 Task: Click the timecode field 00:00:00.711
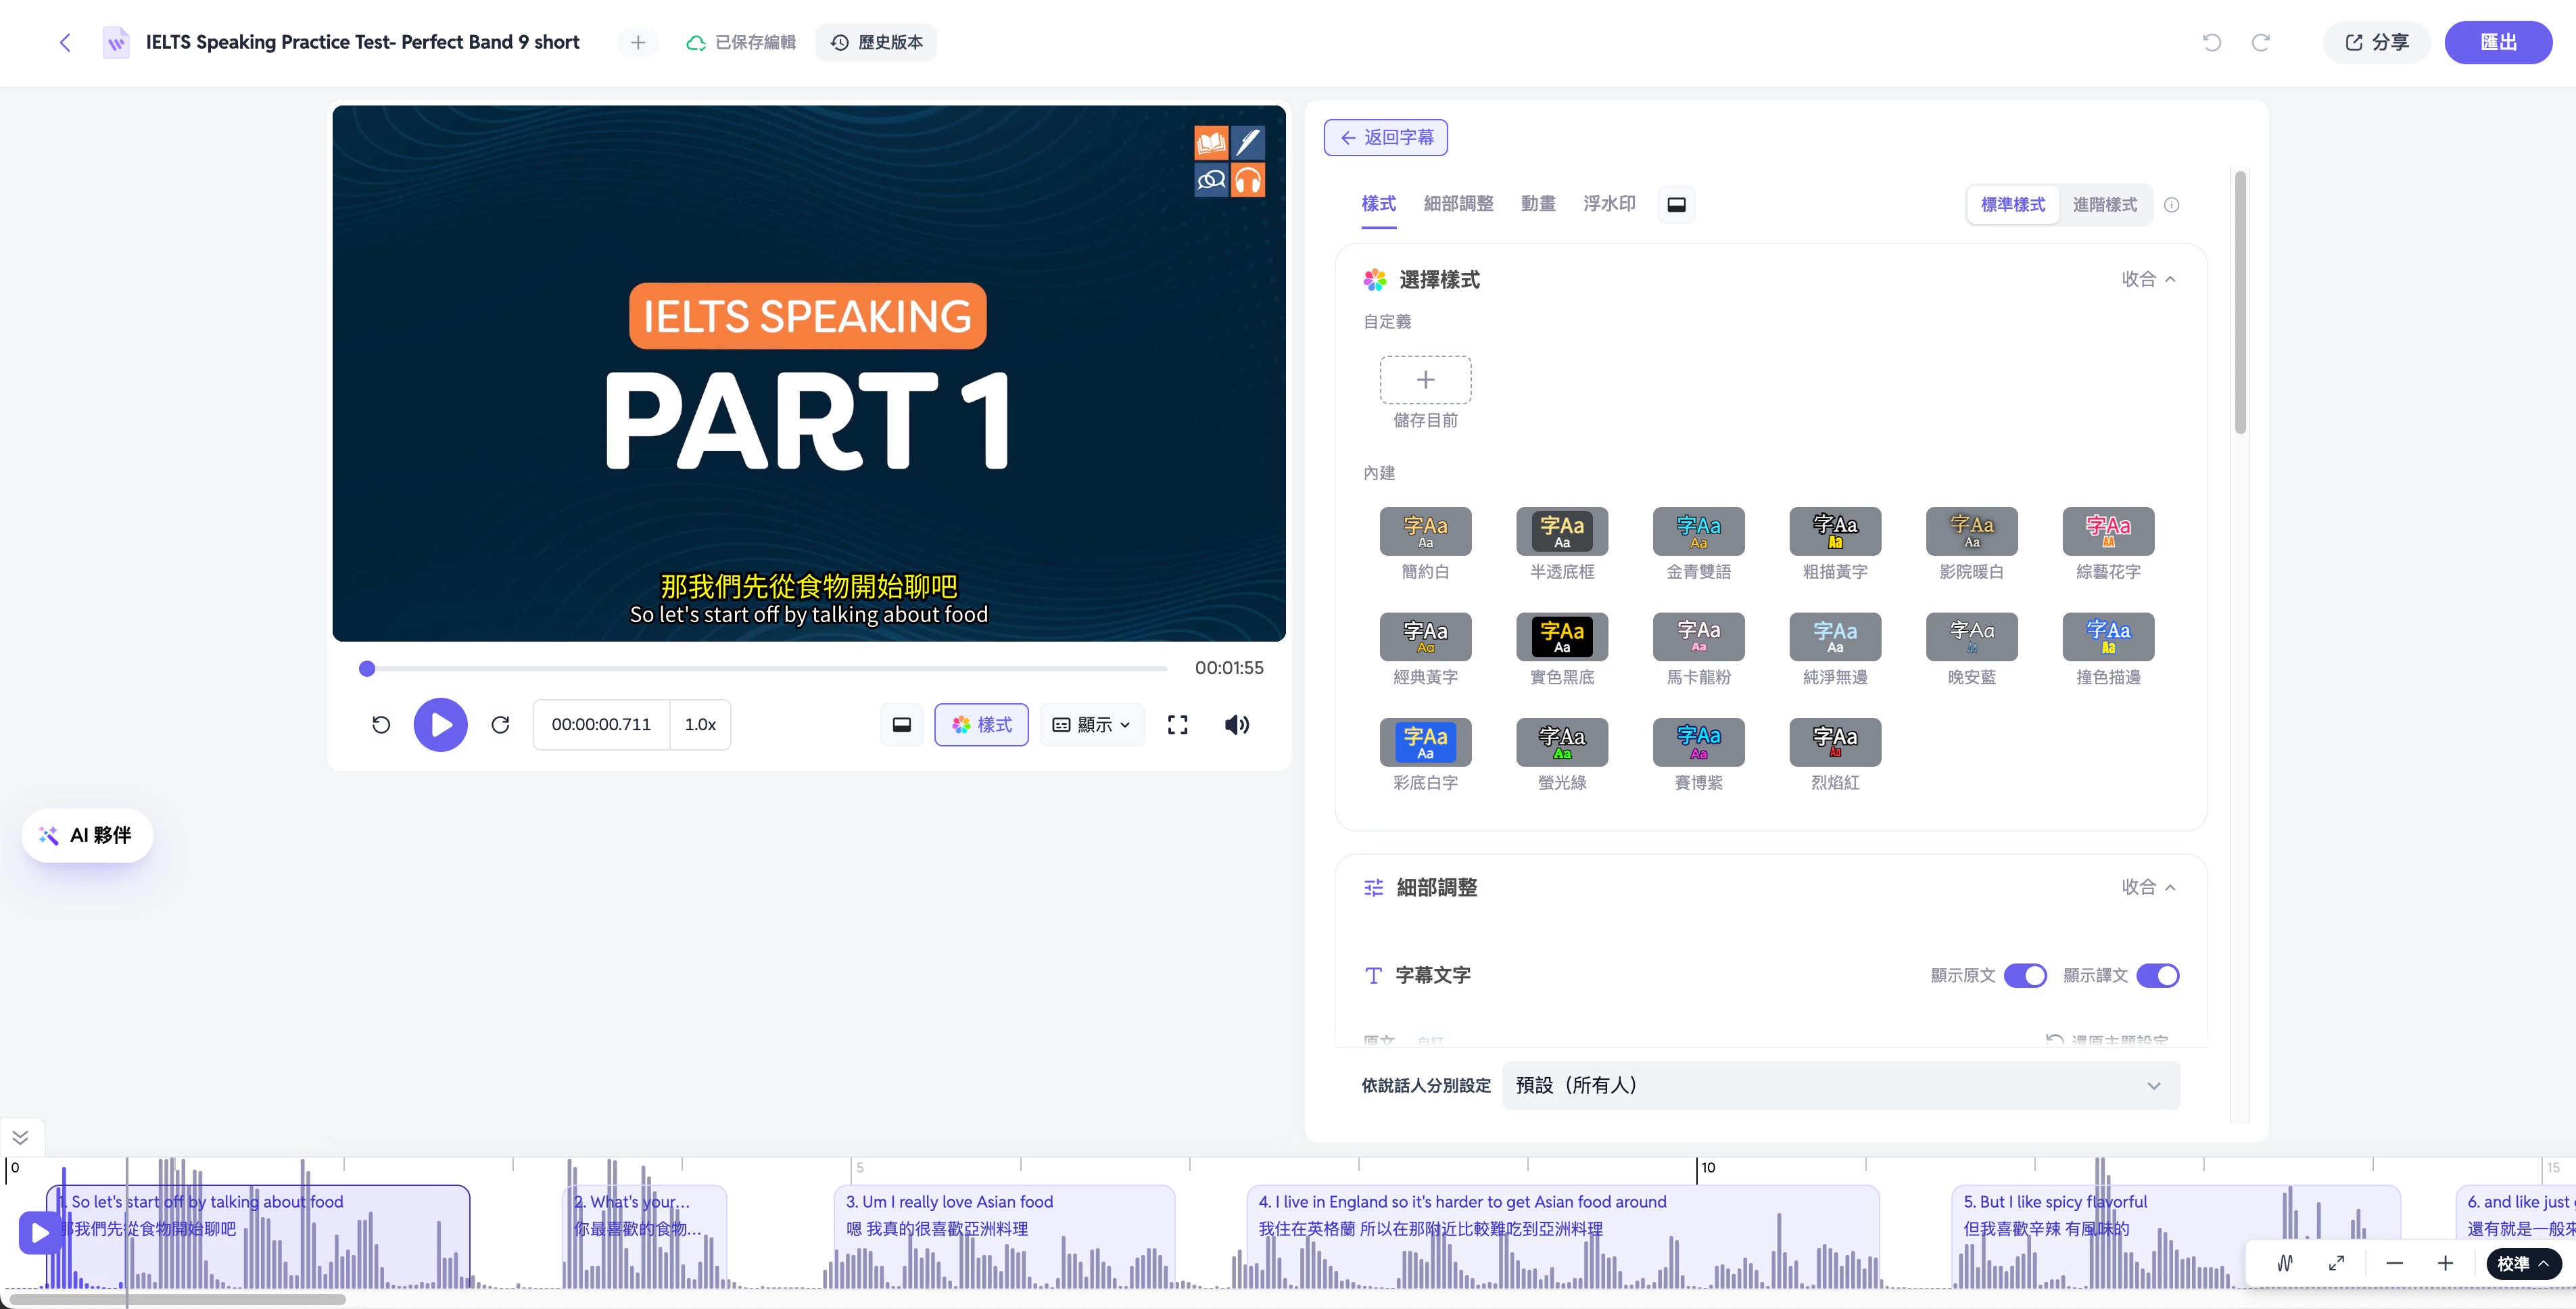(601, 725)
